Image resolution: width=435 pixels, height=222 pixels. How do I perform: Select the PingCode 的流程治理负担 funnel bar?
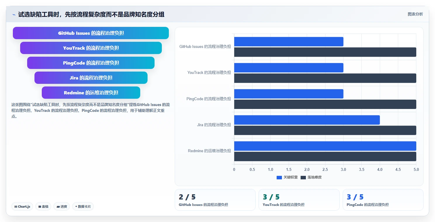tap(91, 63)
